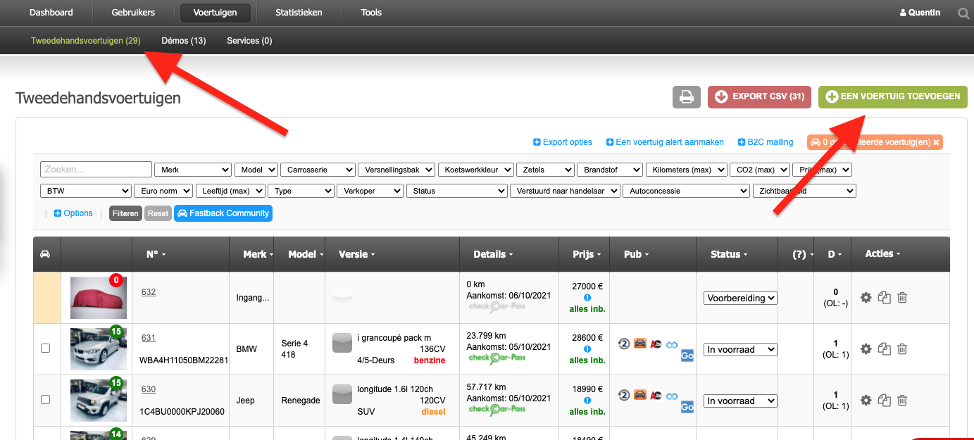Open the Tools menu
Image resolution: width=974 pixels, height=440 pixels.
(371, 13)
